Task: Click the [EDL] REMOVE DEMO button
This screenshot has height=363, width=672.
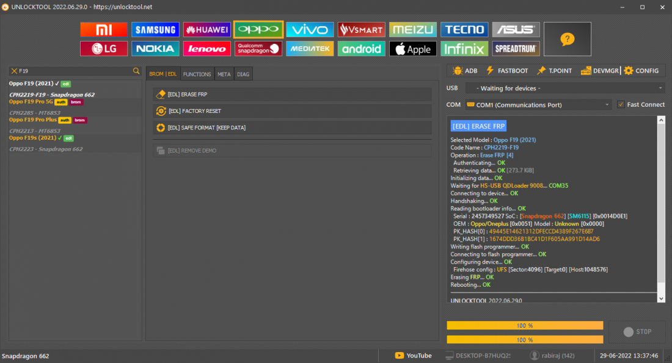Action: pyautogui.click(x=292, y=151)
